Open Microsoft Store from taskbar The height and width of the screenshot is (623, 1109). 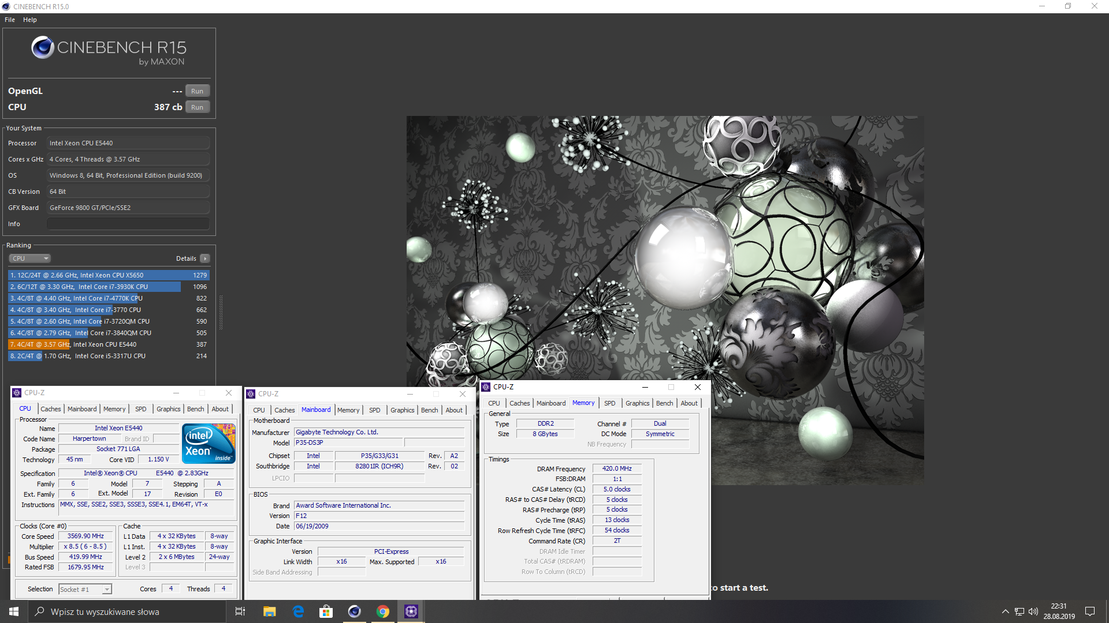[326, 611]
